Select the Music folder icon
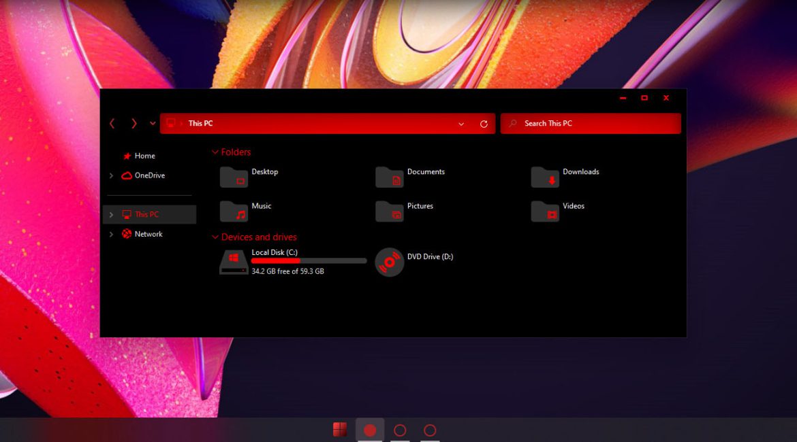 [x=234, y=211]
